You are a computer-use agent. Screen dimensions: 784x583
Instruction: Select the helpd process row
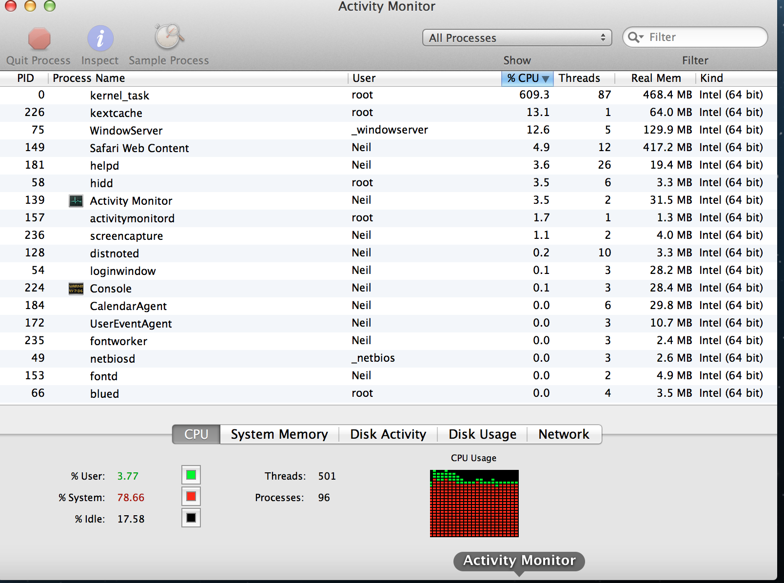point(389,165)
